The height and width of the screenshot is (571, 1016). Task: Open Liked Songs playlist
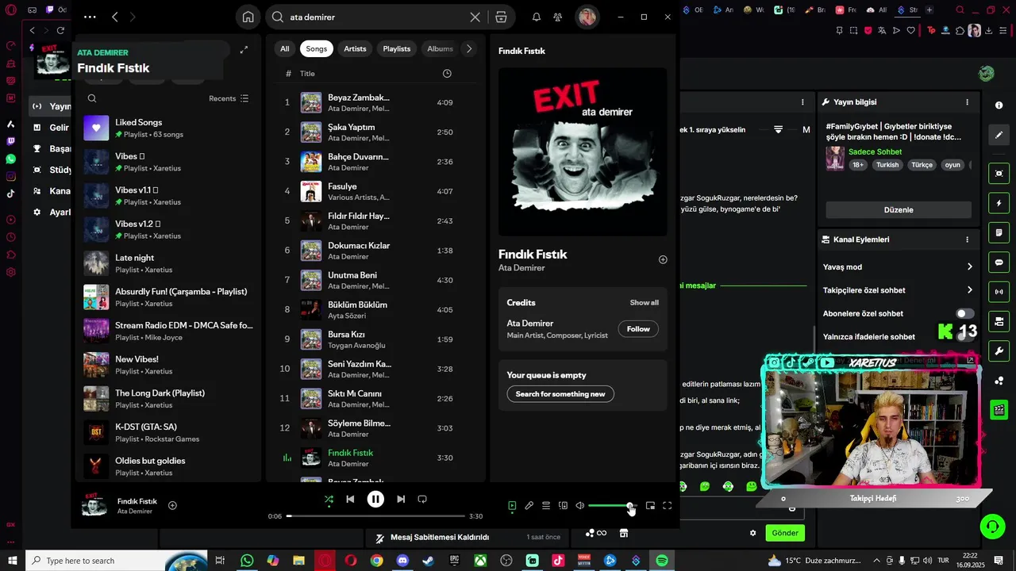(x=167, y=128)
